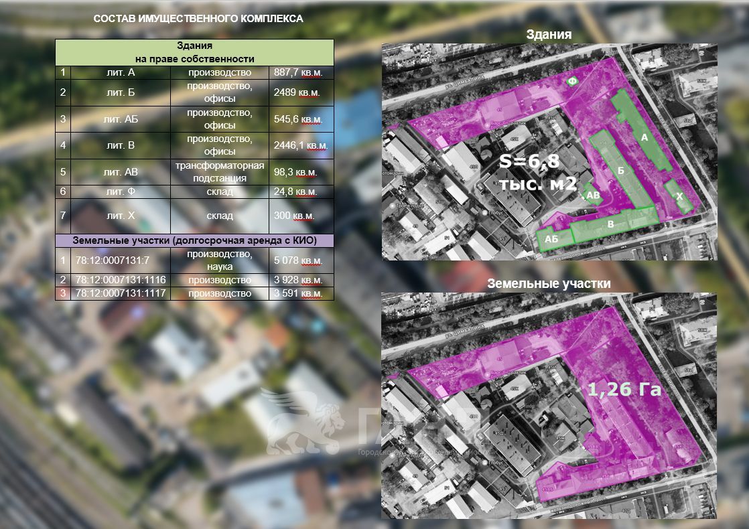Select the land area '5 078 кв.м.'
This screenshot has height=529, width=749.
(x=298, y=260)
